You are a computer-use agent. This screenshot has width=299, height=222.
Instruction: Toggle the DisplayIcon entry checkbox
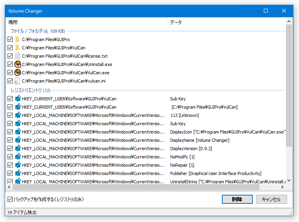tap(10, 132)
